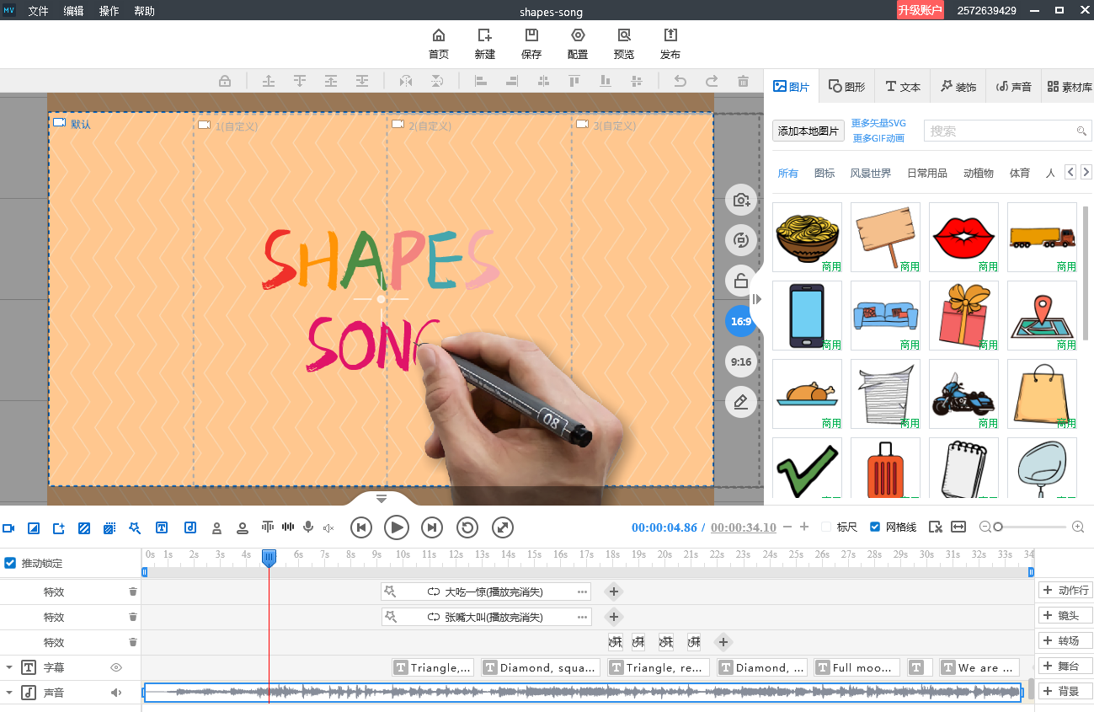Open the Configuration hexagon icon
This screenshot has height=712, width=1094.
578,43
